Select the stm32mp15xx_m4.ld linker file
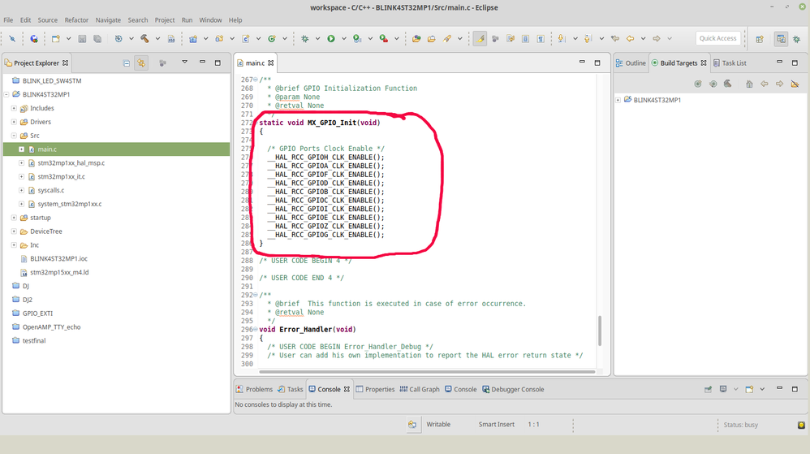 tap(59, 272)
